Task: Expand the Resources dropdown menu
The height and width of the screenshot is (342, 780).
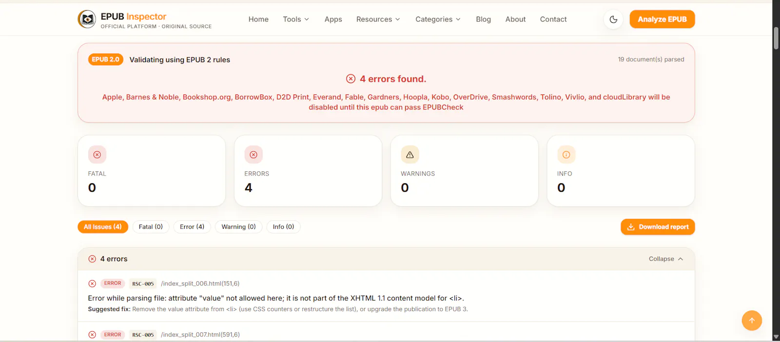Action: click(378, 19)
